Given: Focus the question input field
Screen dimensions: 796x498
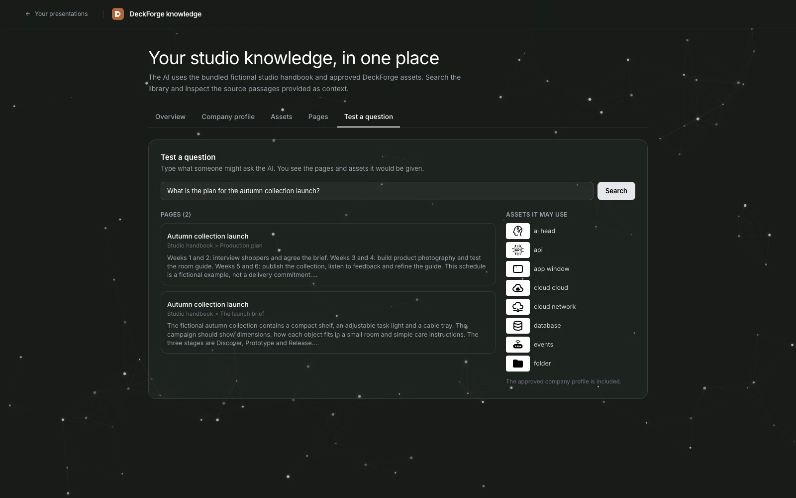Looking at the screenshot, I should coord(377,191).
